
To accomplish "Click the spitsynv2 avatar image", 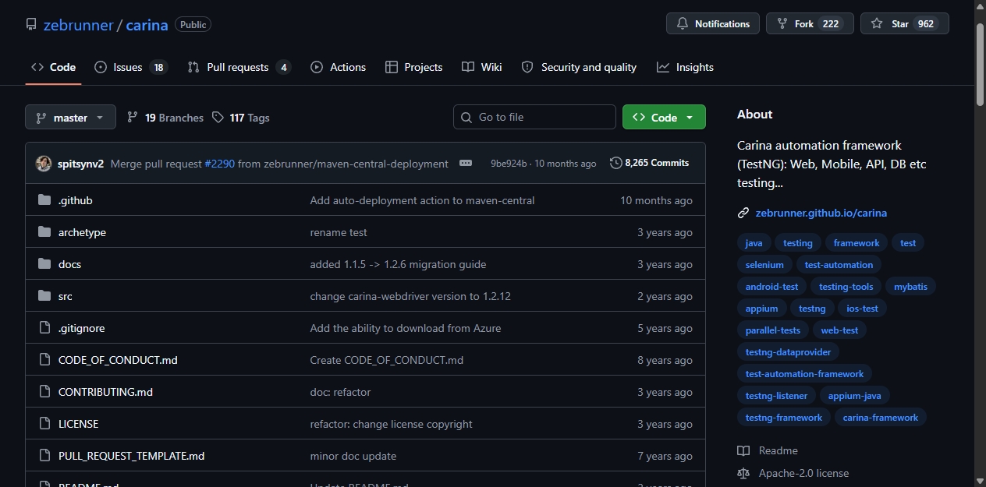I will click(44, 164).
